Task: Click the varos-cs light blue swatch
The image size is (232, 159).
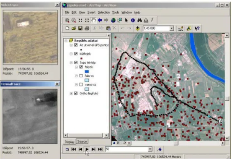Action: pos(87,89)
